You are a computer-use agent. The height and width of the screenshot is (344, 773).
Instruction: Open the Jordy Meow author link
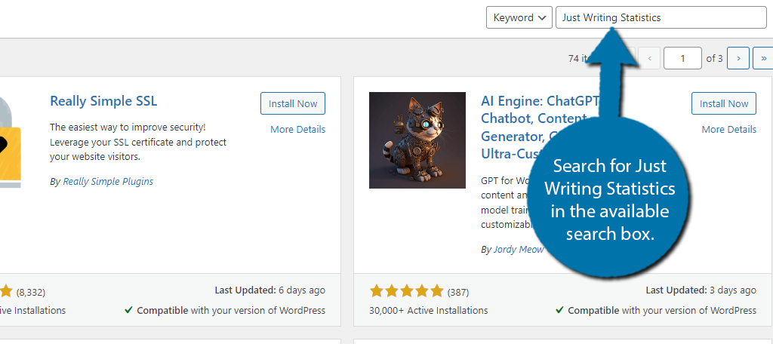pyautogui.click(x=519, y=250)
